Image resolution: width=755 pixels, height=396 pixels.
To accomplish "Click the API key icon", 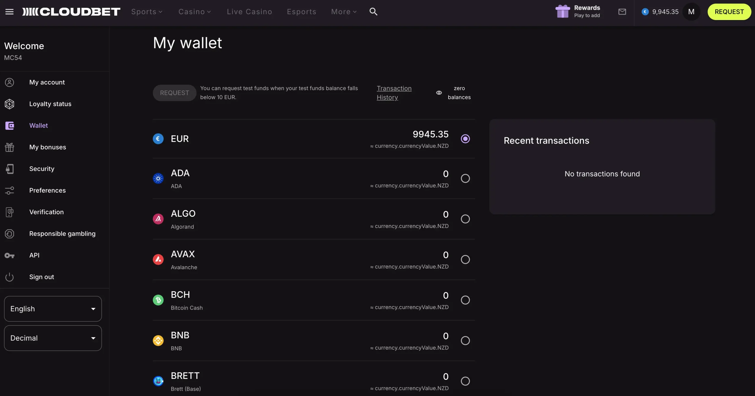I will 9,255.
